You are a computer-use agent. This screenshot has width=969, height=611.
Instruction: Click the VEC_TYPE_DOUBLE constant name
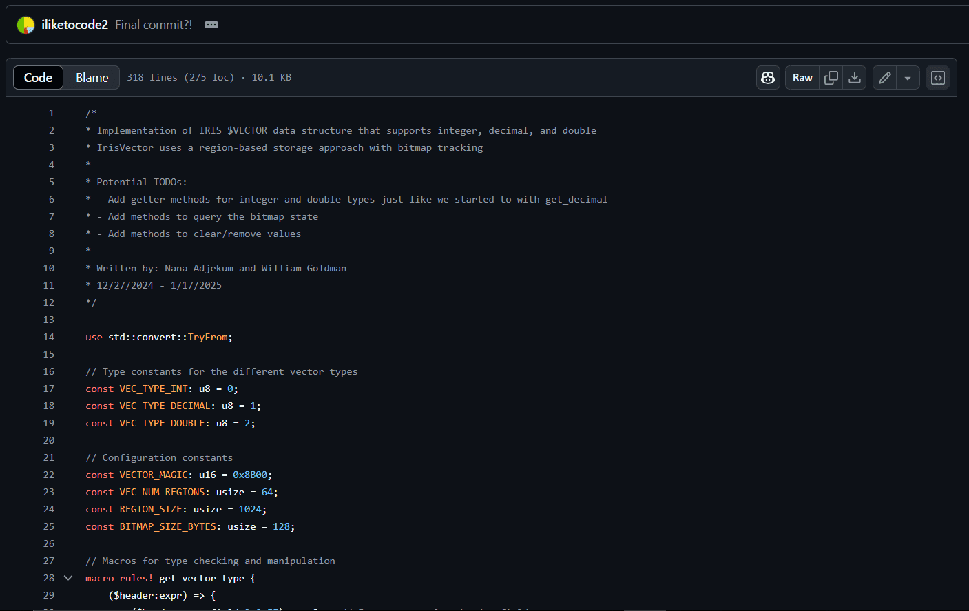163,423
